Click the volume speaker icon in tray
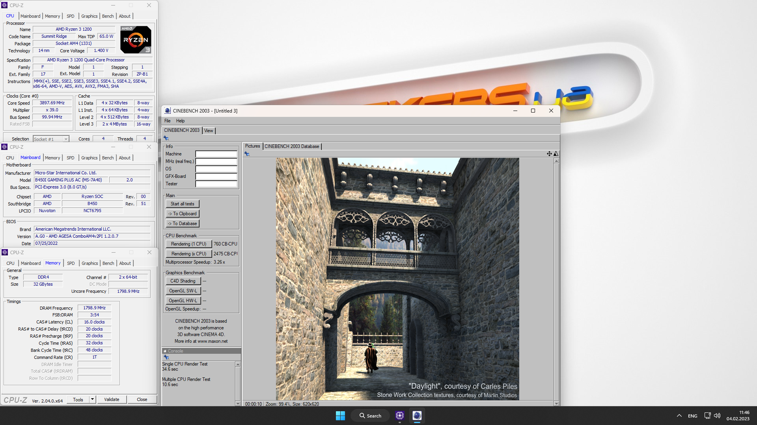The width and height of the screenshot is (757, 425). pos(717,416)
